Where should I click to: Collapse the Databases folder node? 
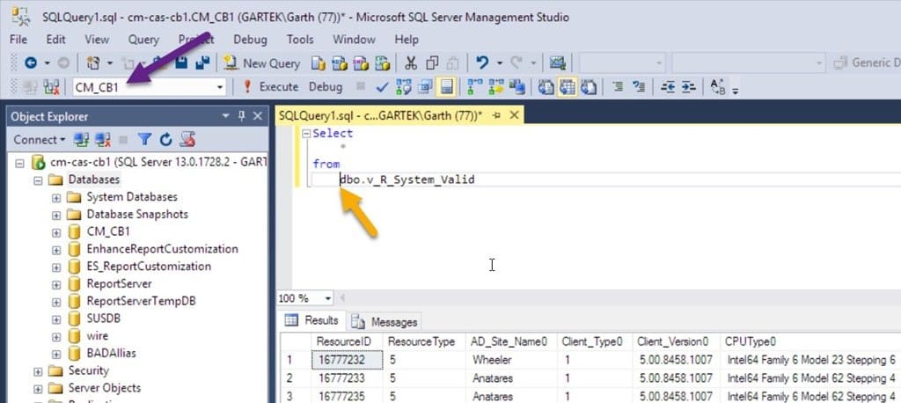38,180
